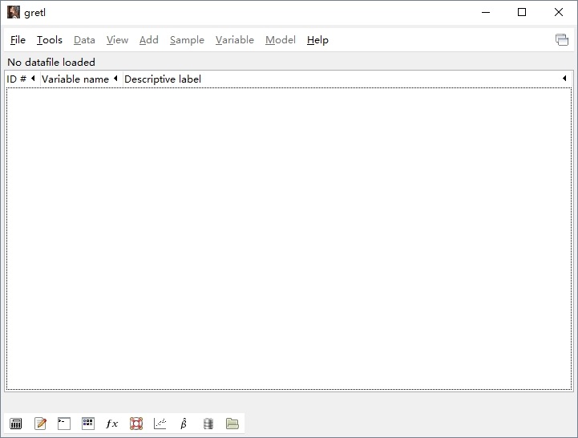Click the disabled Data menu
The width and height of the screenshot is (578, 438).
click(84, 40)
